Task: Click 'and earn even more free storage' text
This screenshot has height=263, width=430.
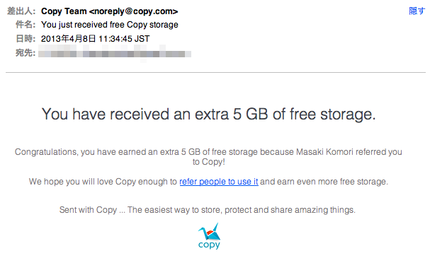Action: [324, 182]
